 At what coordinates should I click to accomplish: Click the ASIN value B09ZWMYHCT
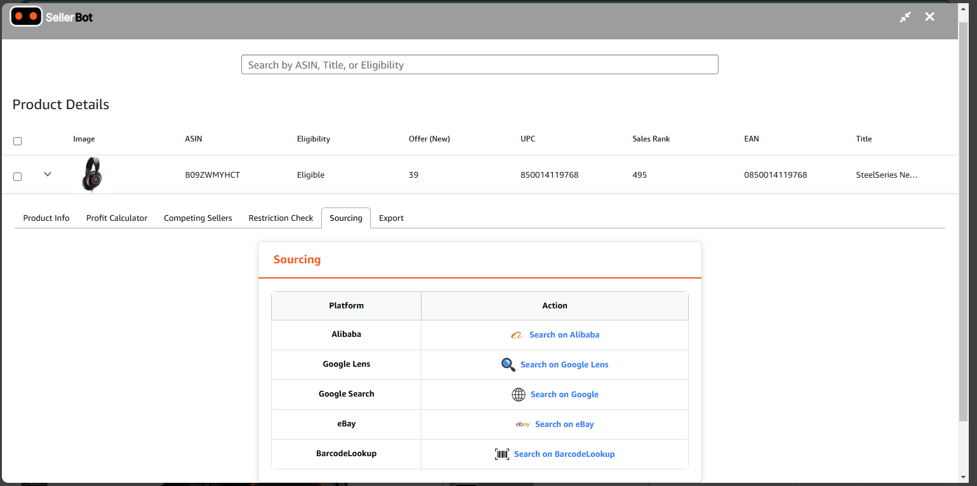(x=213, y=174)
